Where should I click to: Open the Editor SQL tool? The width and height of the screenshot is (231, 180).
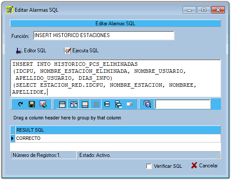click(31, 51)
